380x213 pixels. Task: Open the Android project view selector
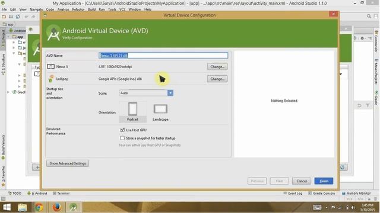[x=17, y=31]
